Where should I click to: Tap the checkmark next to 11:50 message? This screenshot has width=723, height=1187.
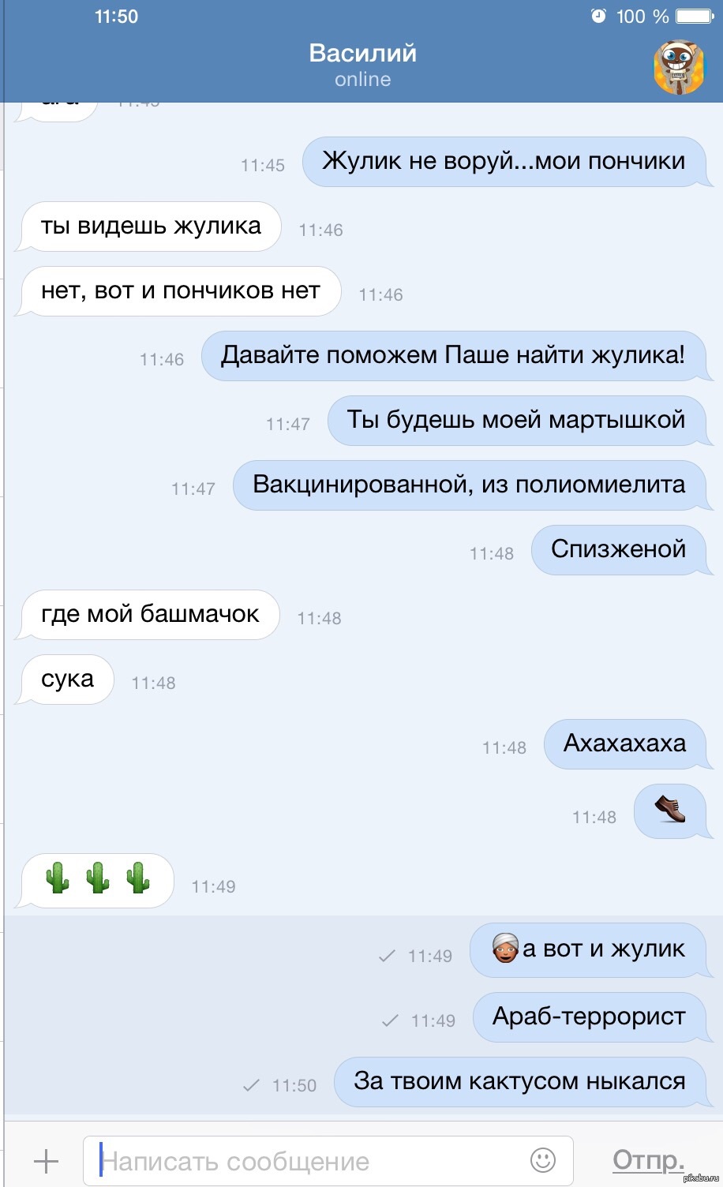(x=251, y=1085)
